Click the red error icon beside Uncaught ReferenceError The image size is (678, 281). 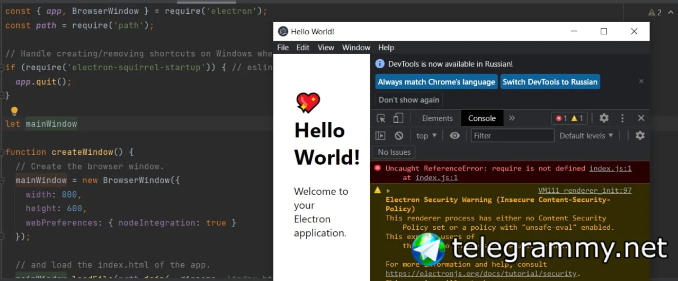click(378, 168)
